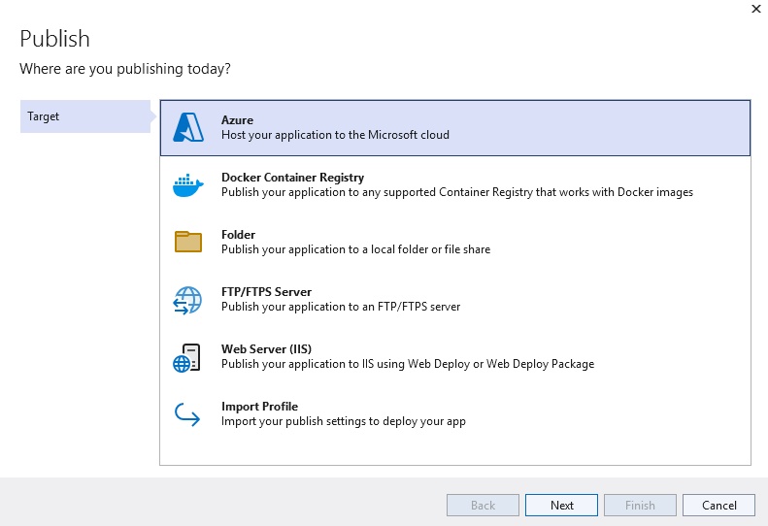The height and width of the screenshot is (526, 768).
Task: Click 'Where are you publishing today?' subtitle
Action: coord(125,69)
